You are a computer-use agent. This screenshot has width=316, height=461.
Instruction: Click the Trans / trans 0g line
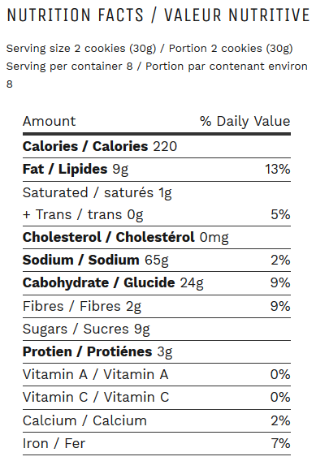point(83,215)
